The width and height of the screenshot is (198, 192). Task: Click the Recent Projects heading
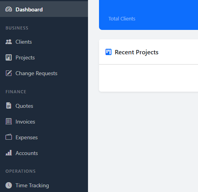[x=137, y=52]
